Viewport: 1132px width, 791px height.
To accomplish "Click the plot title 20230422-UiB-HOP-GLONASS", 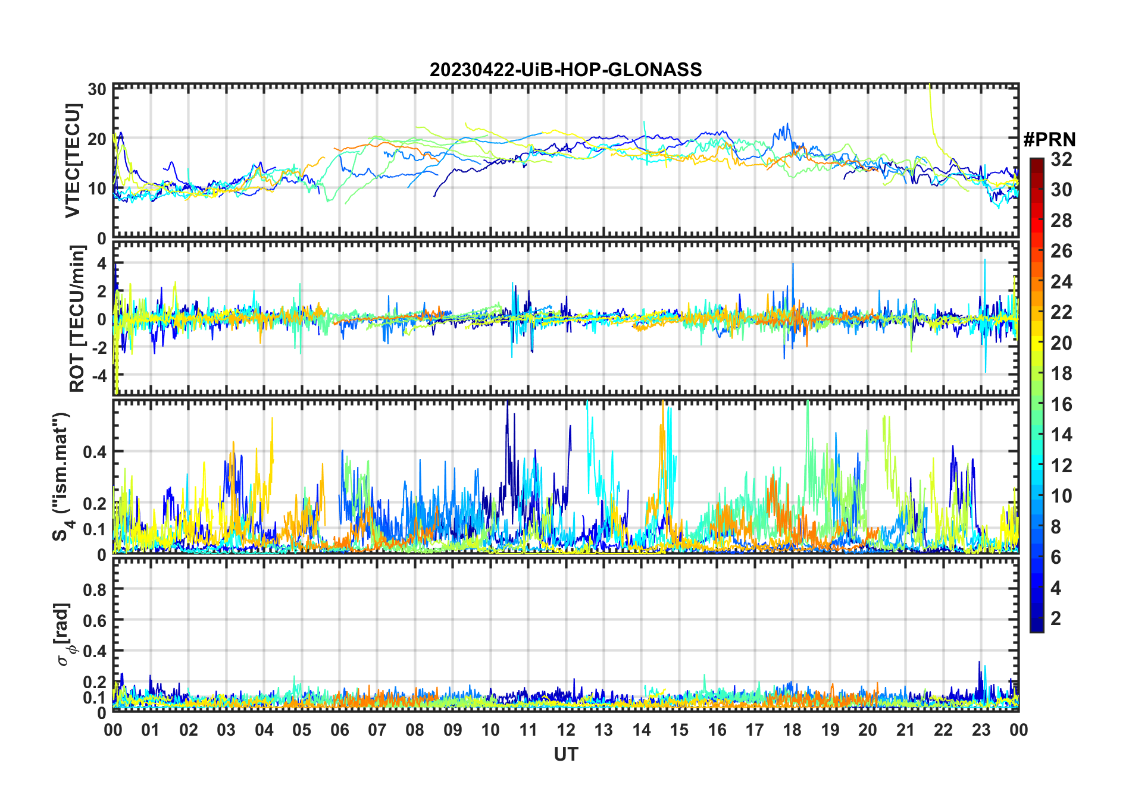I will click(565, 70).
